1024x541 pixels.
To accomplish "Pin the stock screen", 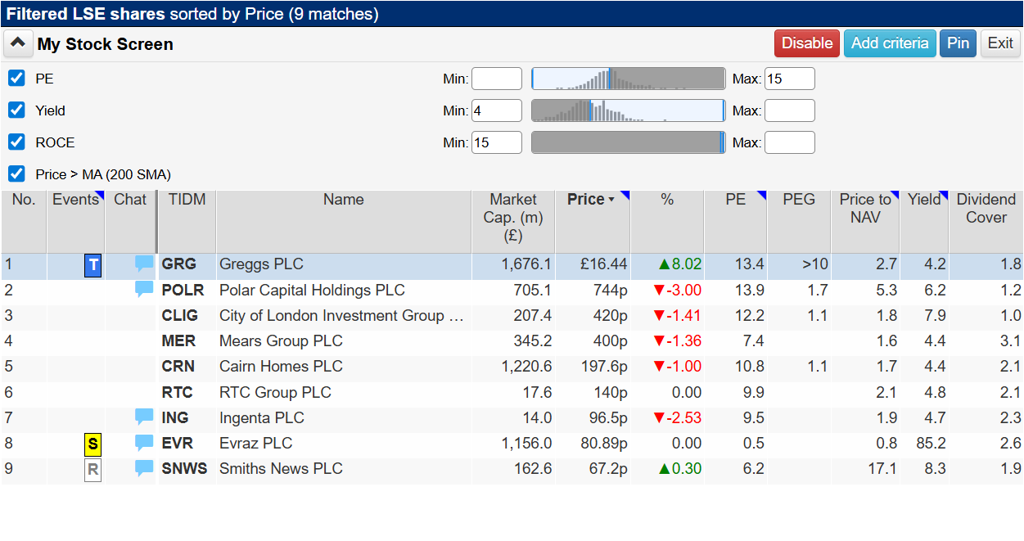I will [958, 43].
